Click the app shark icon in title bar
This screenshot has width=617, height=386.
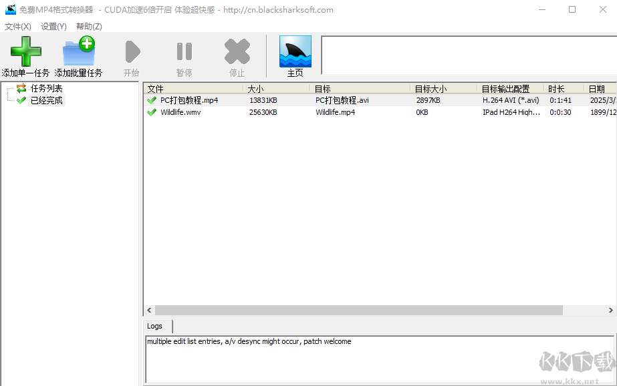click(x=11, y=9)
